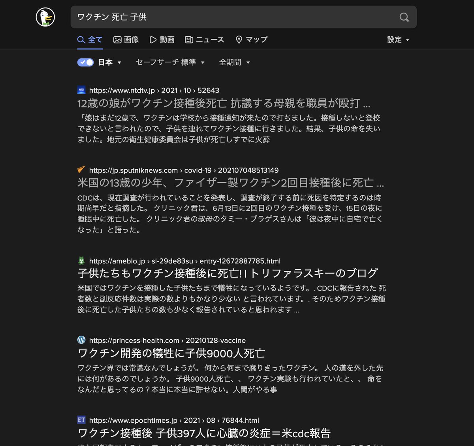Open the 全期間 time filter dropdown
The width and height of the screenshot is (474, 446).
(235, 62)
